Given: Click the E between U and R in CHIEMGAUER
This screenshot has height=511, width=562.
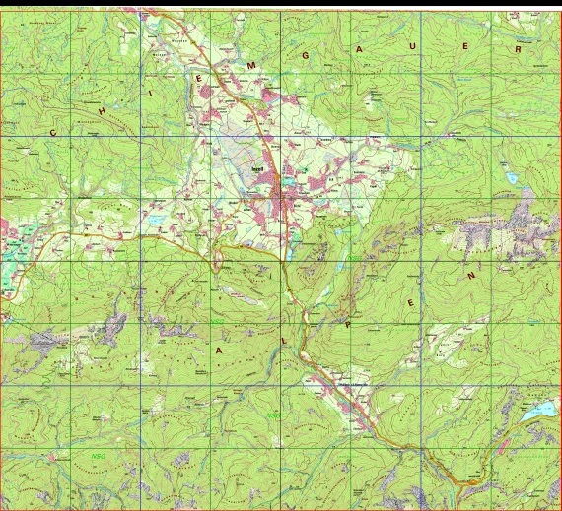Looking at the screenshot, I should point(465,46).
